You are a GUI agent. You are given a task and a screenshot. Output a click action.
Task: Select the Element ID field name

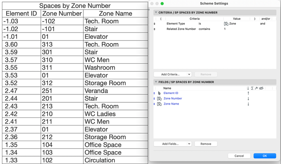(x=171, y=93)
